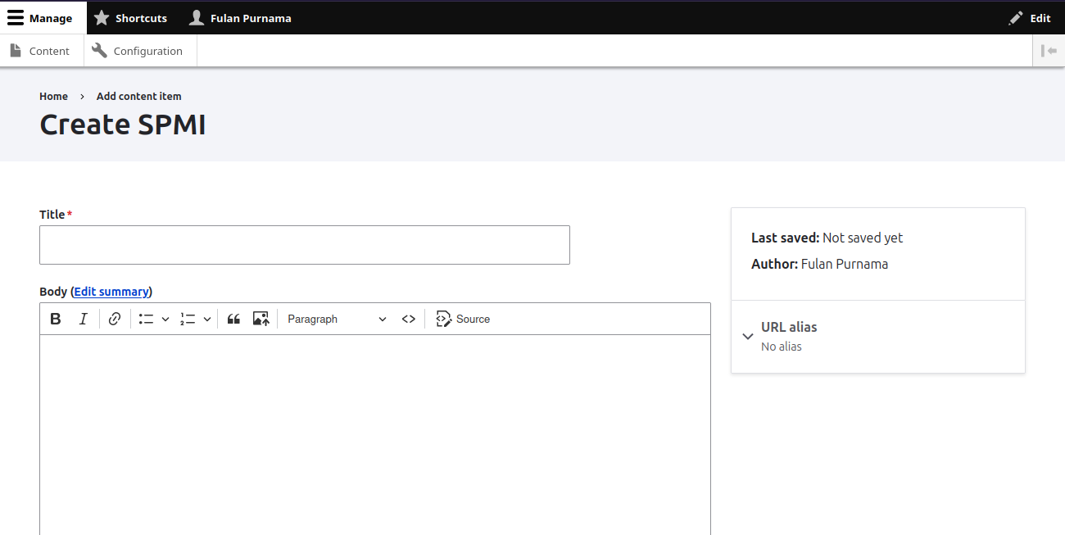Toggle toolbar orientation arrow icon
The width and height of the screenshot is (1065, 535).
coord(1049,51)
